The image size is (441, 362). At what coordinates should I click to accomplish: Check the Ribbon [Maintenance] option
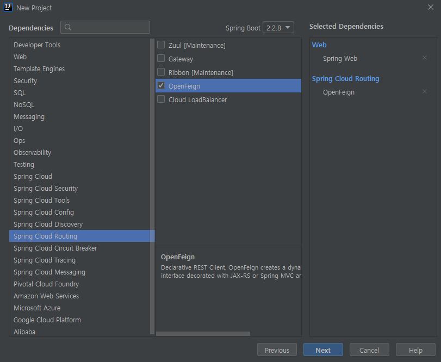pyautogui.click(x=161, y=72)
